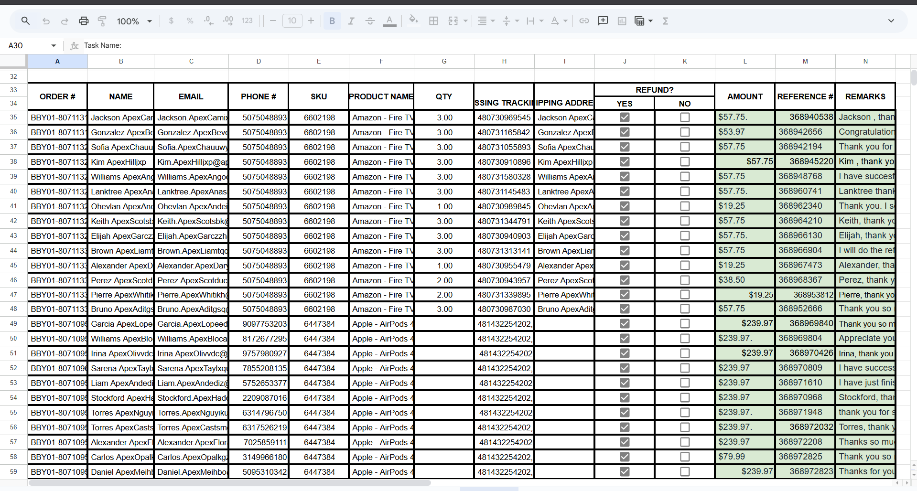The image size is (917, 491).
Task: Check NO refund for Ohevlan row 41
Action: coord(685,206)
